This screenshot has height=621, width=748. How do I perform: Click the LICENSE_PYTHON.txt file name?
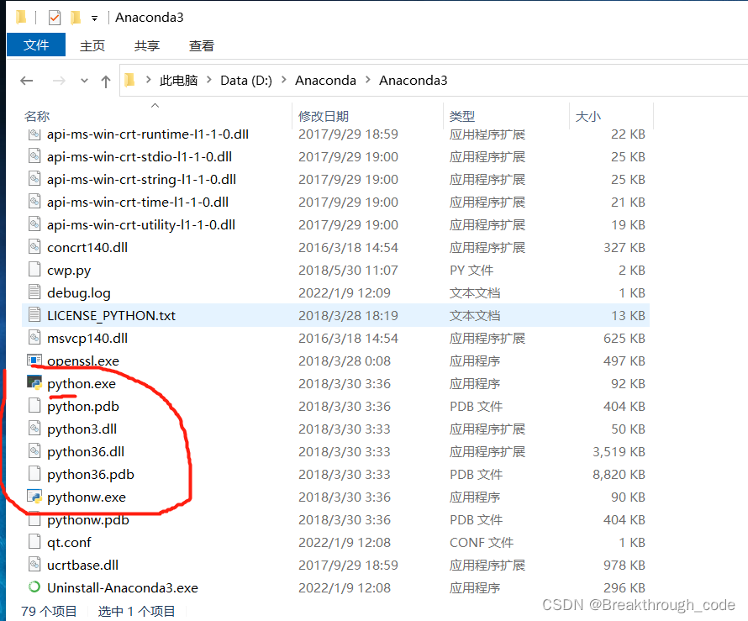click(111, 316)
